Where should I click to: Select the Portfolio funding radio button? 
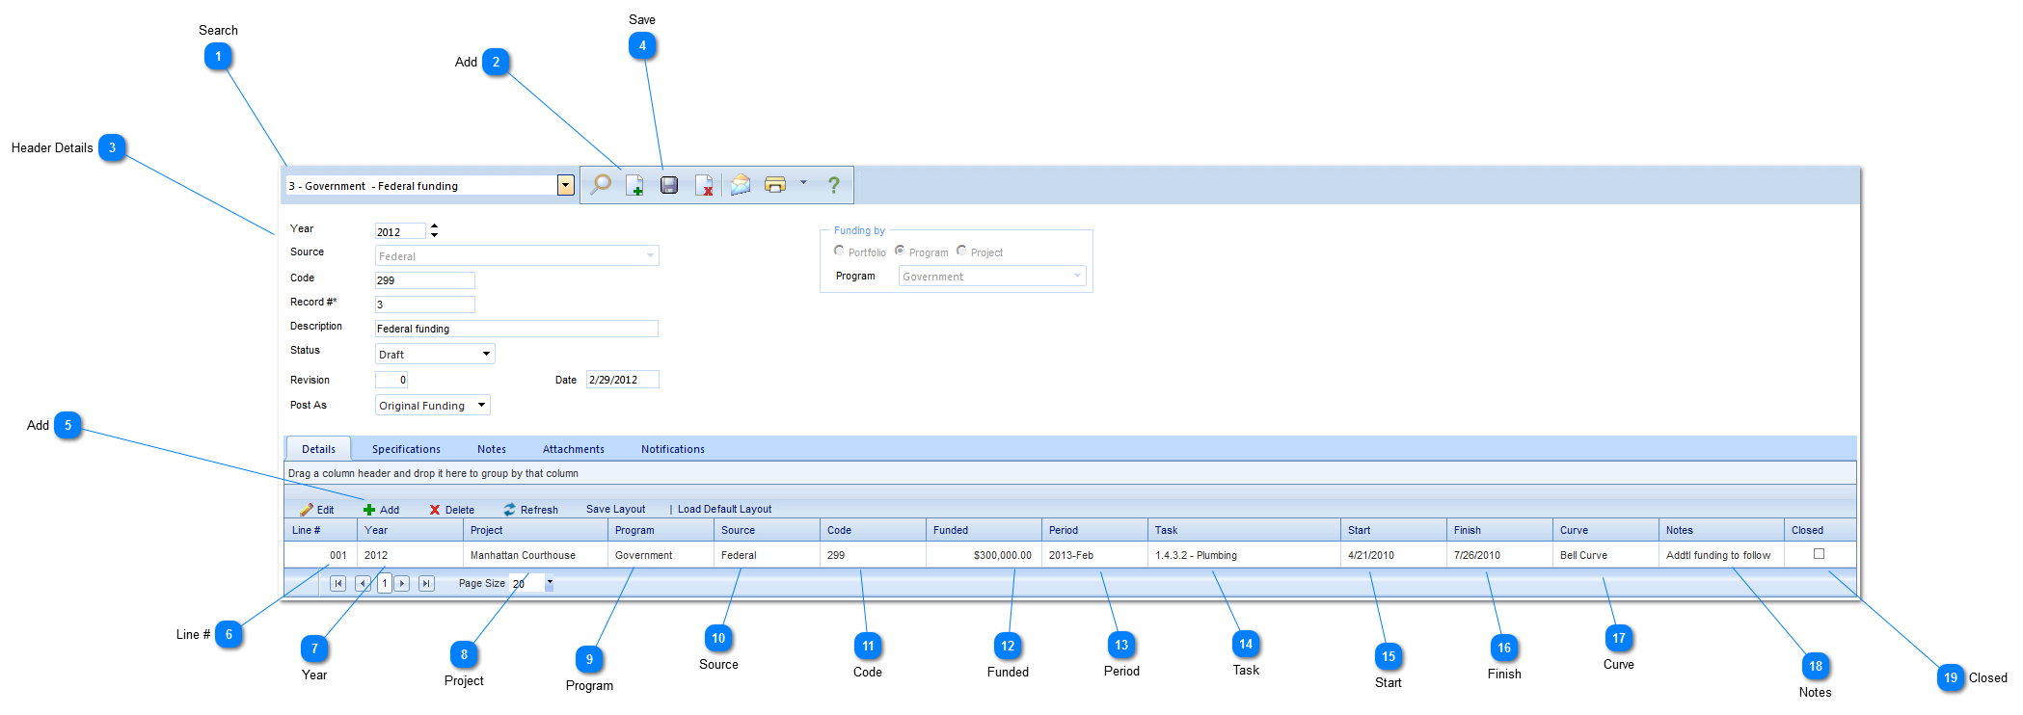[839, 251]
